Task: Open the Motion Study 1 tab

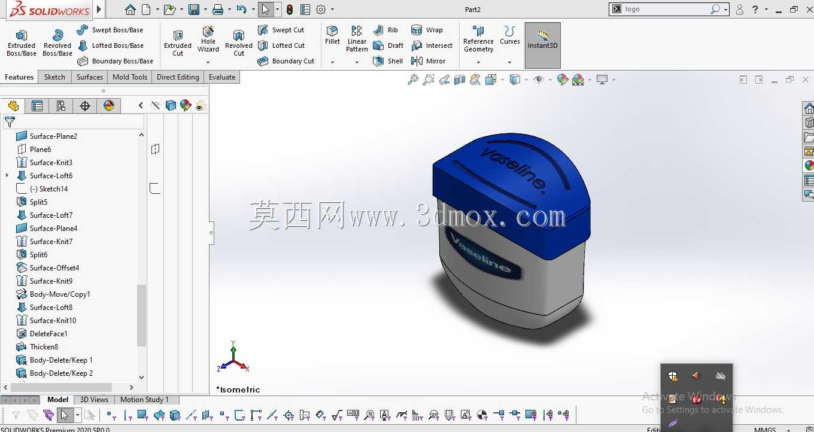Action: coord(144,400)
